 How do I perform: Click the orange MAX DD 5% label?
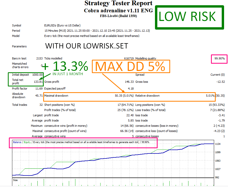[130, 67]
